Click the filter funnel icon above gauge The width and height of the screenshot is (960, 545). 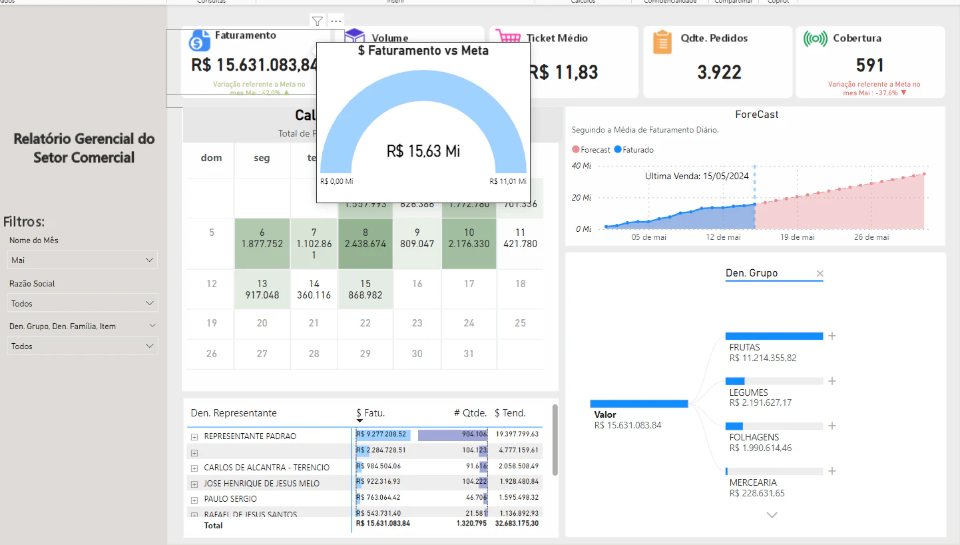click(x=318, y=21)
